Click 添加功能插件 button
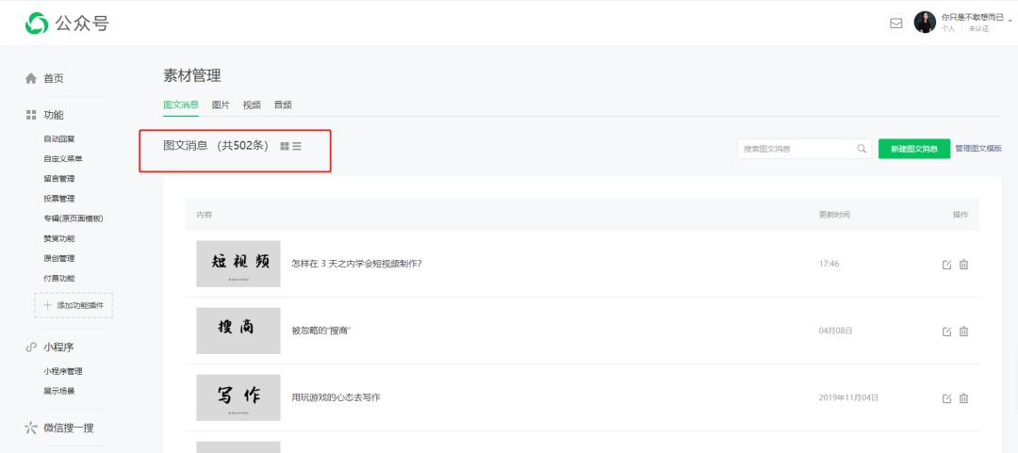1018x453 pixels. pyautogui.click(x=74, y=305)
